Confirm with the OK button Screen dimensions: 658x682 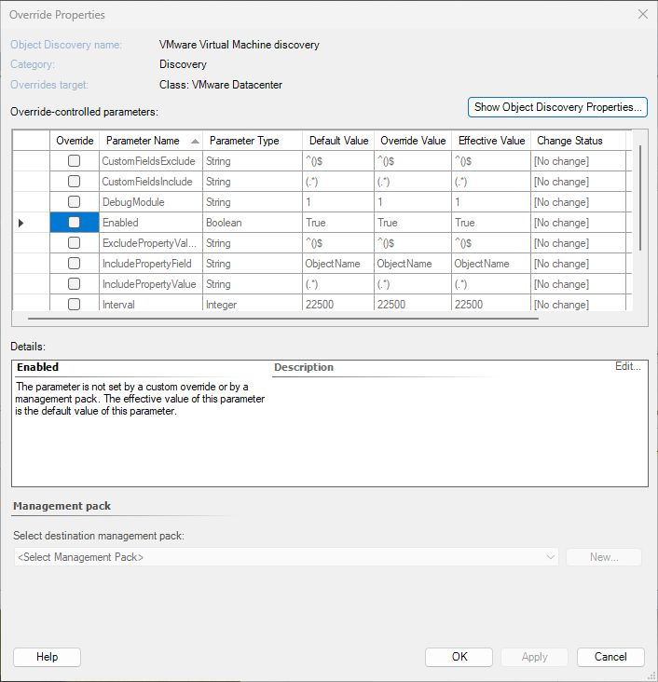pyautogui.click(x=459, y=657)
